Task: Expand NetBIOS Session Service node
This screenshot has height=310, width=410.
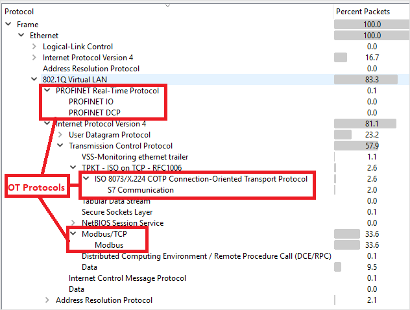Action: point(73,223)
